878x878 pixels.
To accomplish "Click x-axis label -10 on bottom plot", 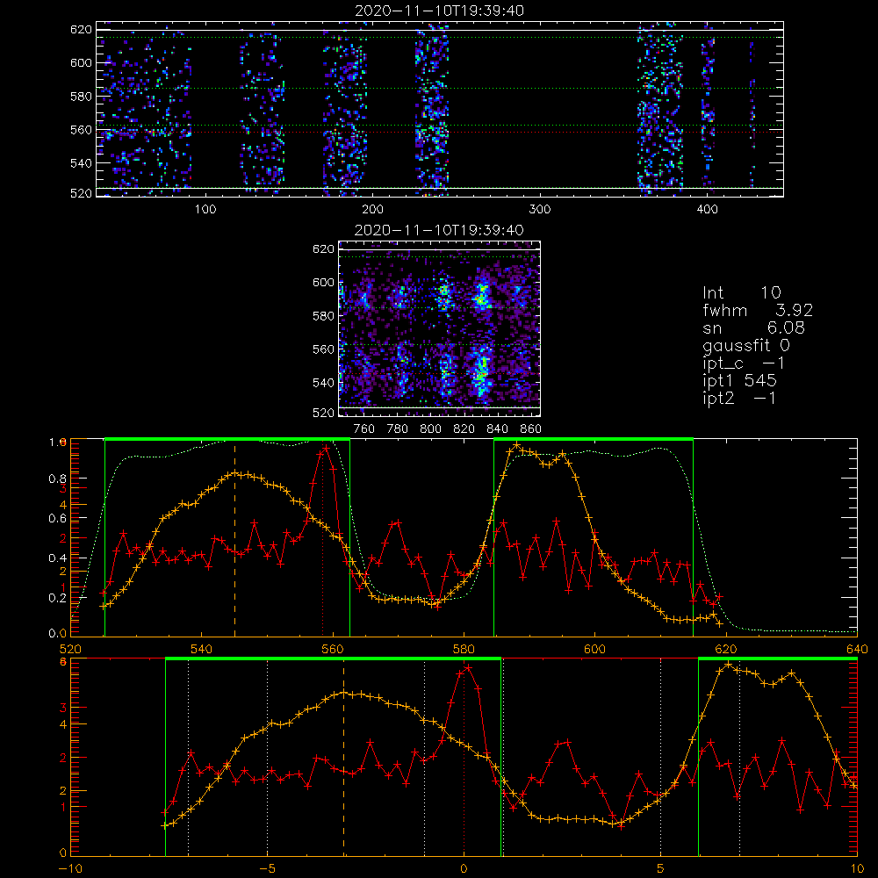I will (x=70, y=868).
